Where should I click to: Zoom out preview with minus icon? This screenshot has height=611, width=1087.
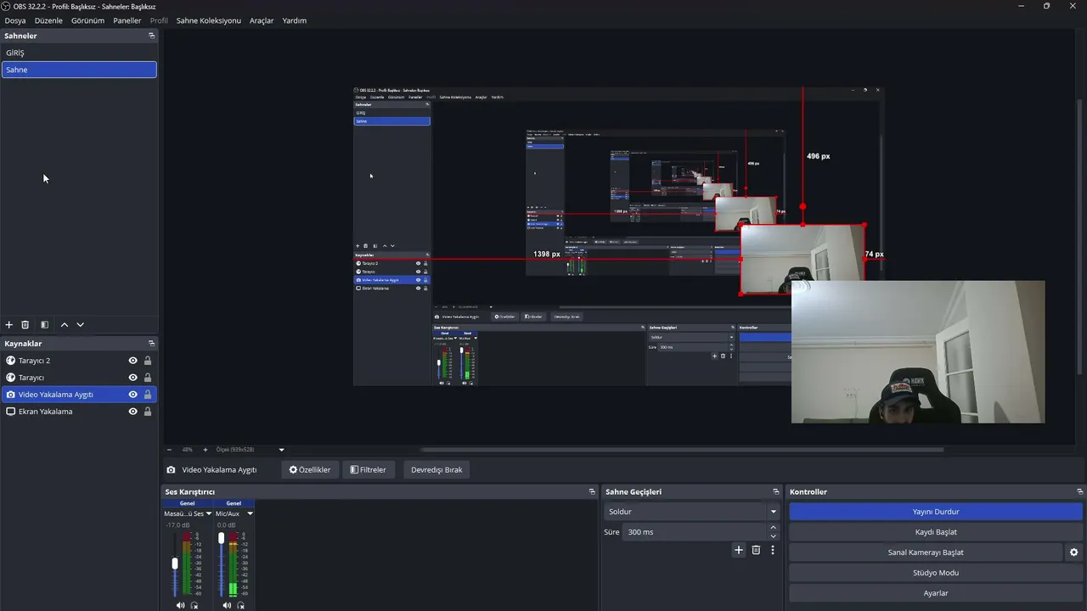(x=169, y=450)
